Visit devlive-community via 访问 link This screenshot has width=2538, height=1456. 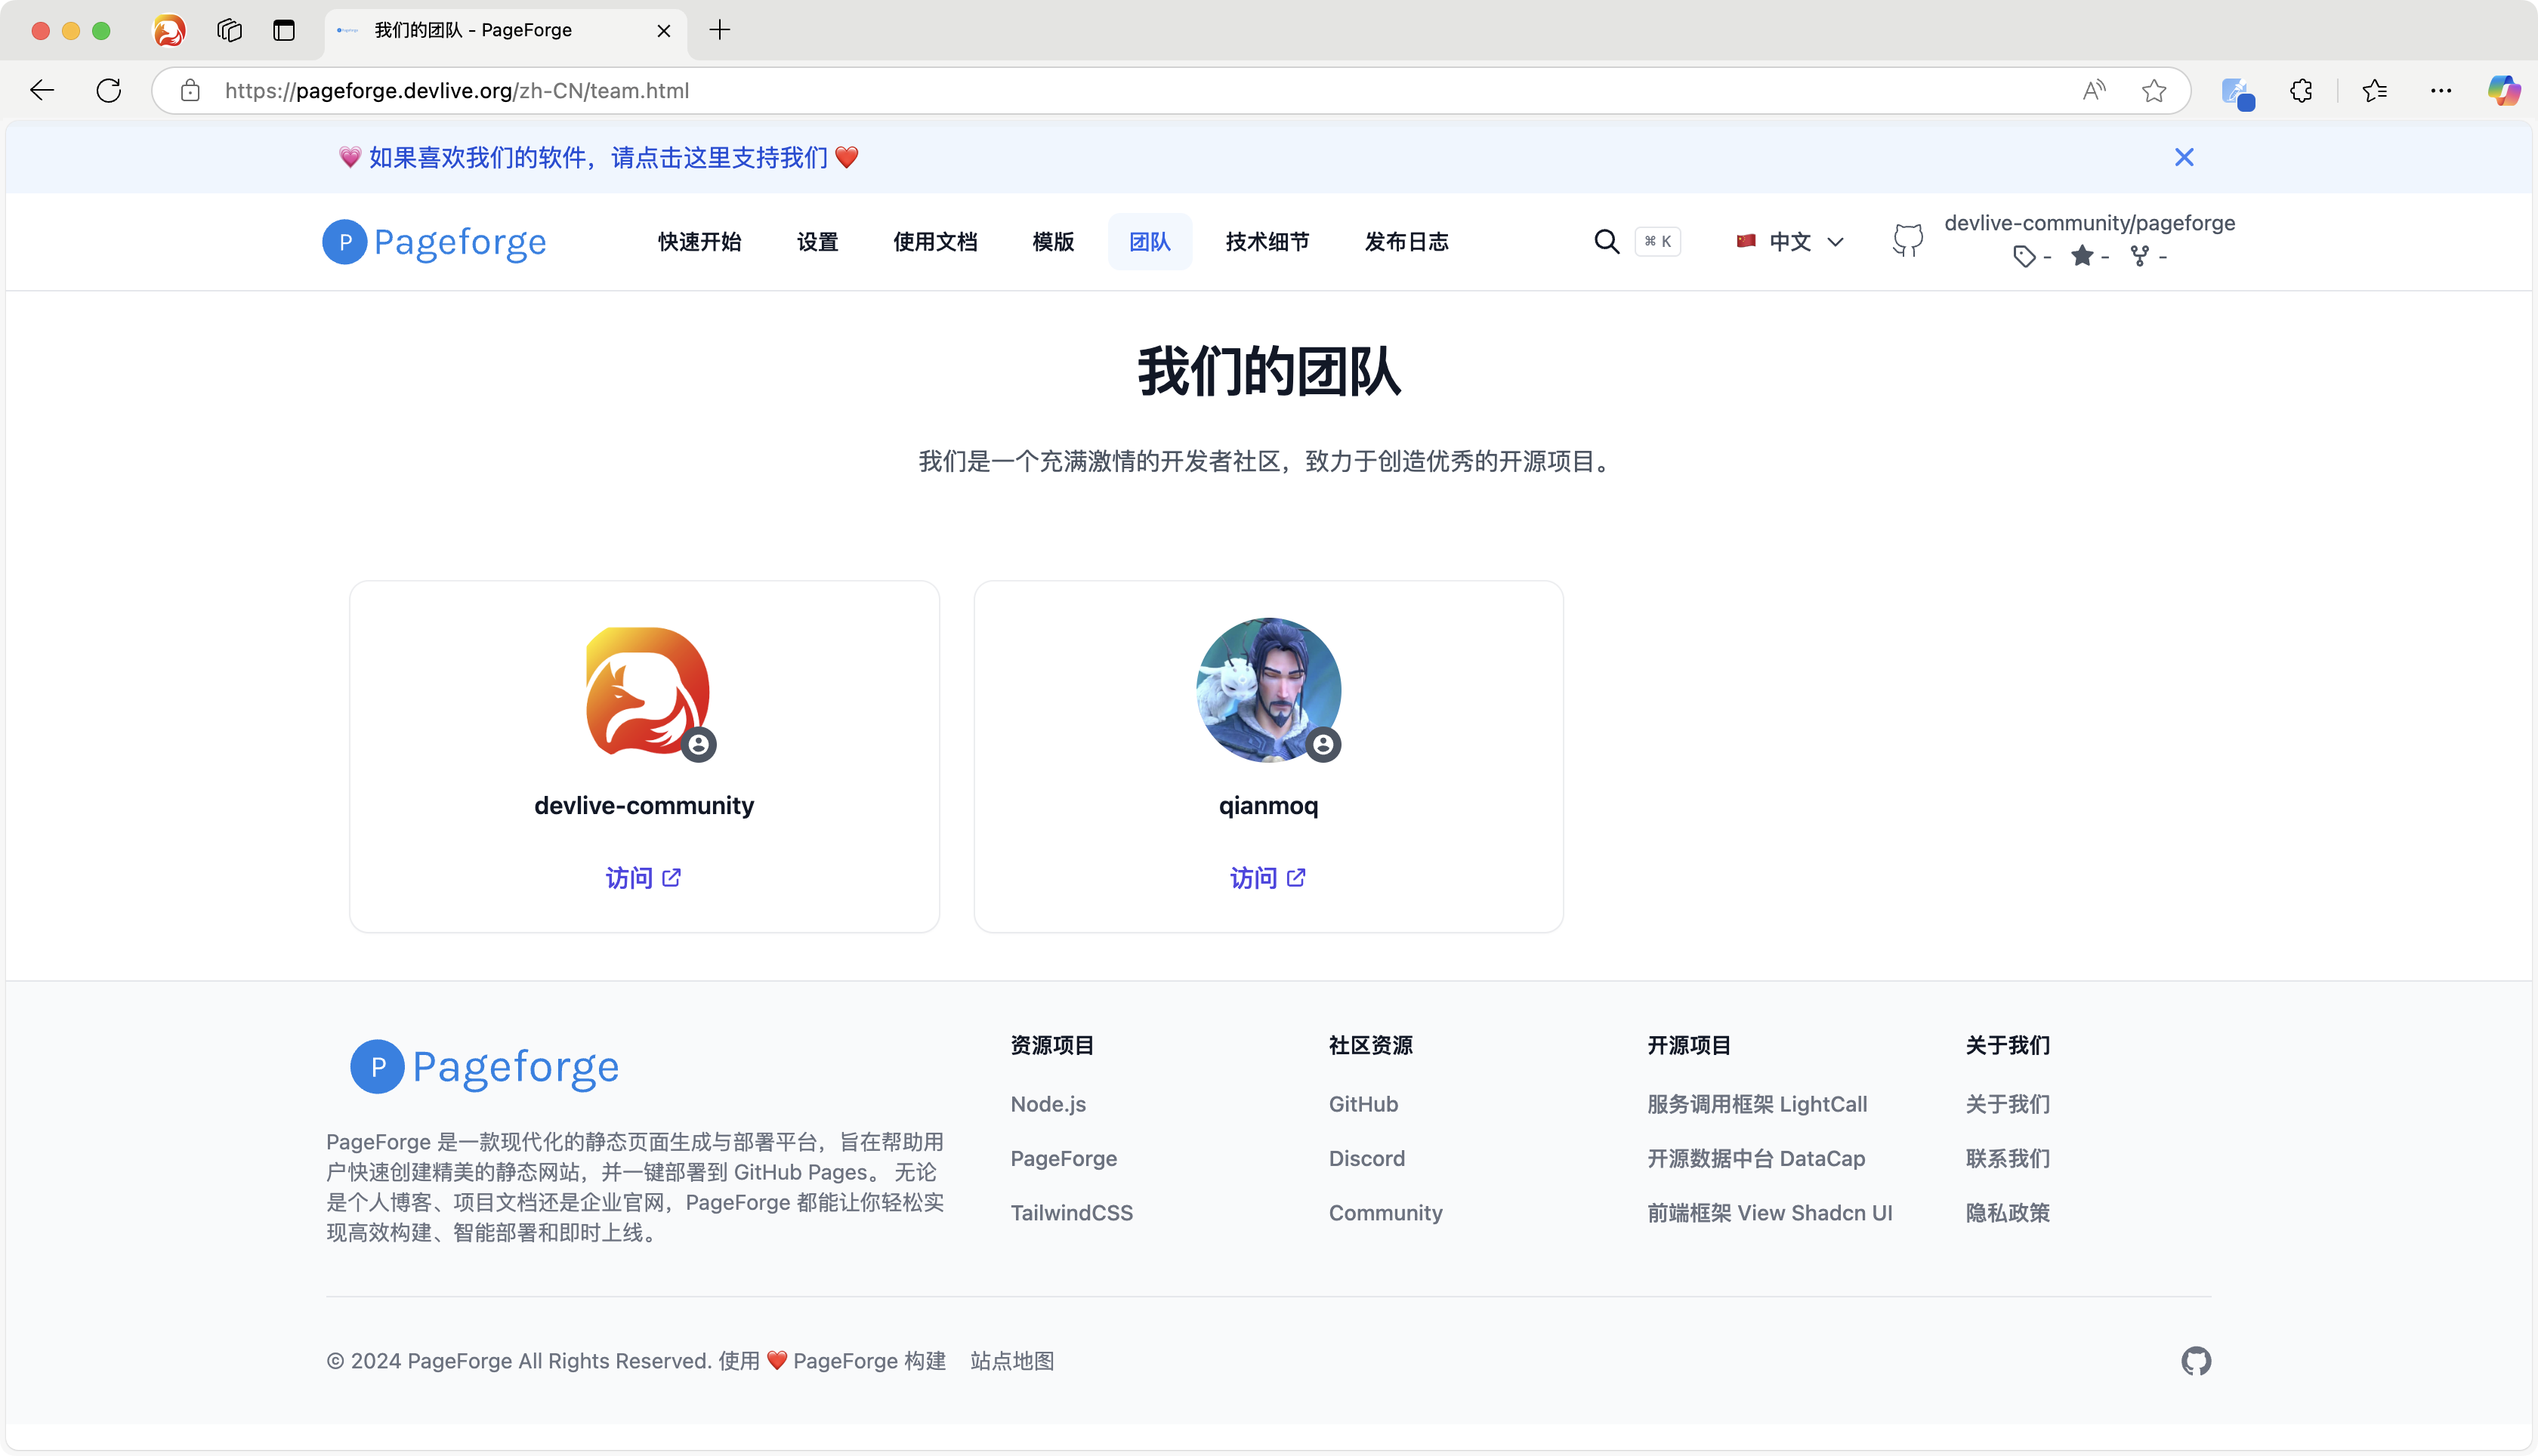click(643, 877)
